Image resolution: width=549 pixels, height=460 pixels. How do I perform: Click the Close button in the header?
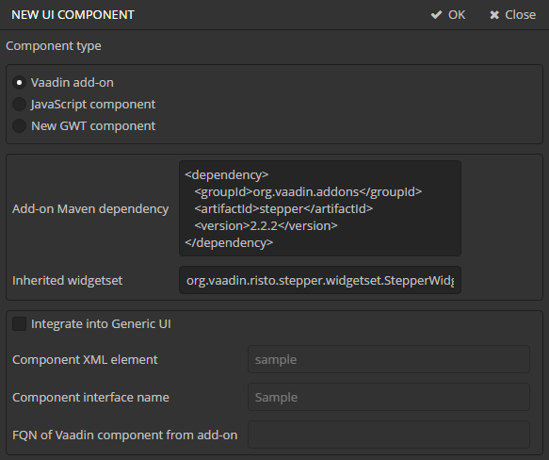(x=512, y=15)
